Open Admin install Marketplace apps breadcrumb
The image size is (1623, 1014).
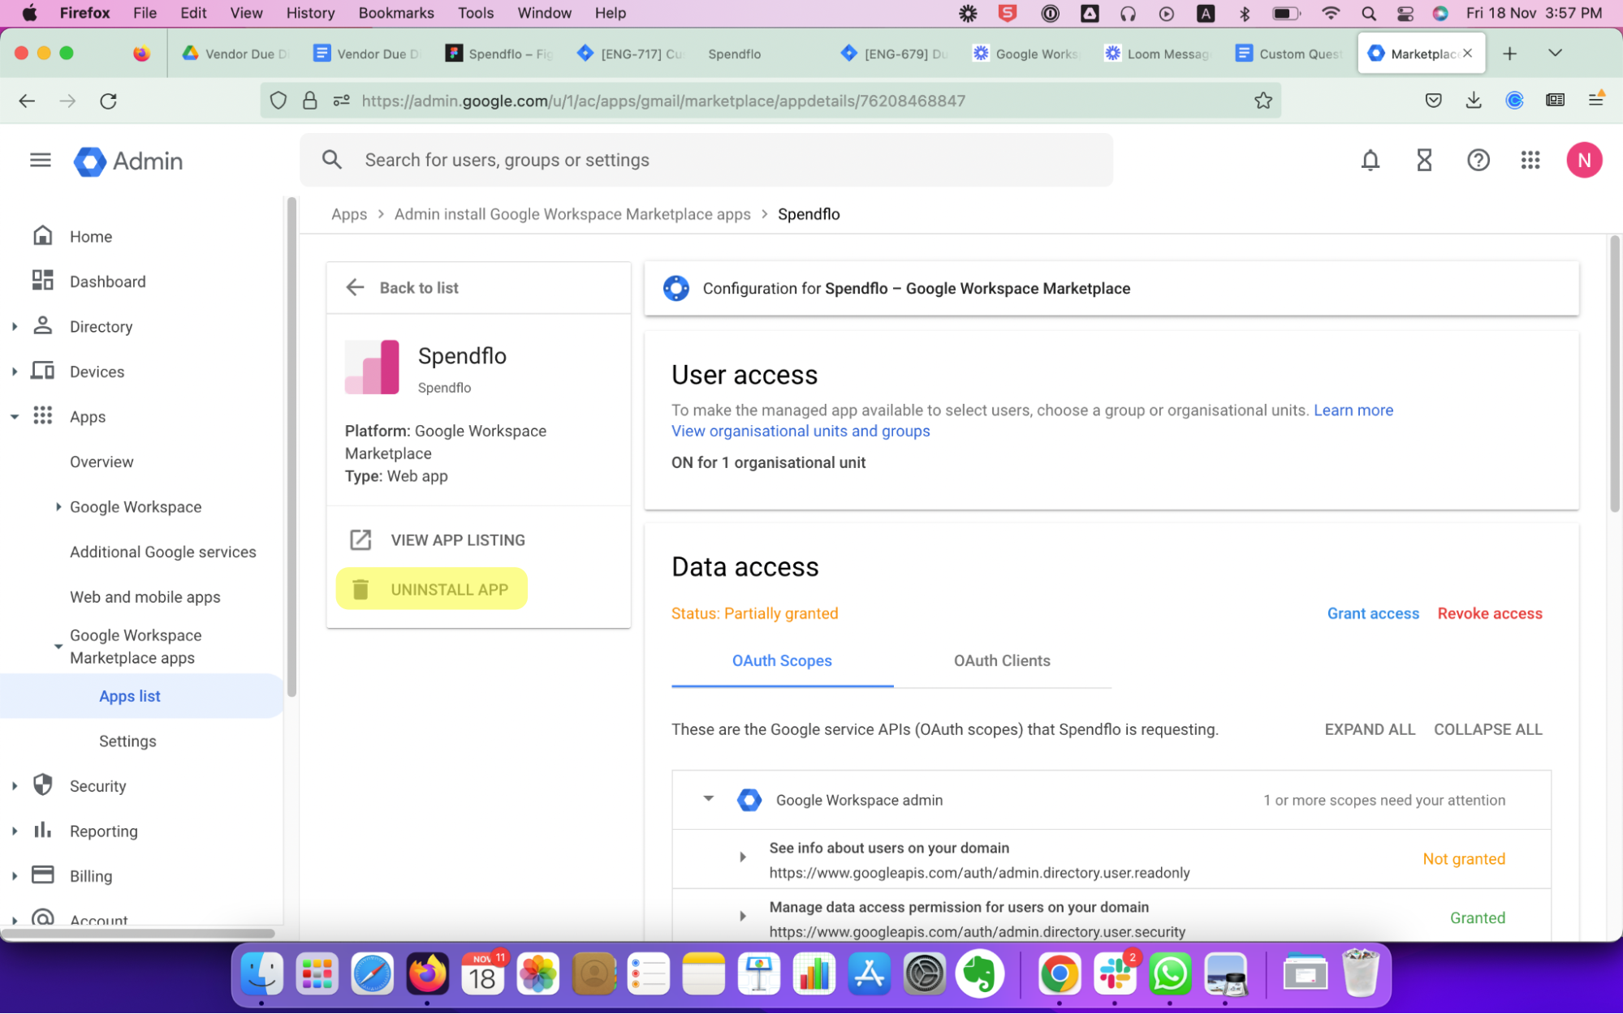(572, 214)
